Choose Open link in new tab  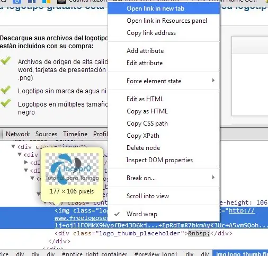[164, 8]
